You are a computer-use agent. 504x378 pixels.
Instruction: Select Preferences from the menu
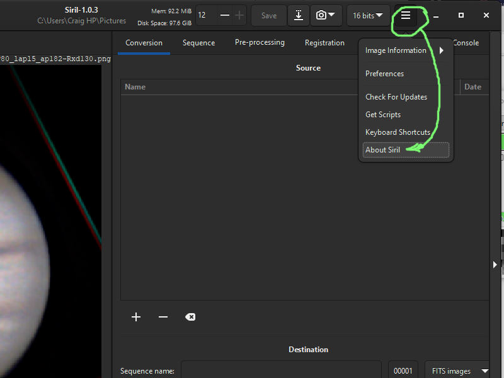tap(385, 74)
